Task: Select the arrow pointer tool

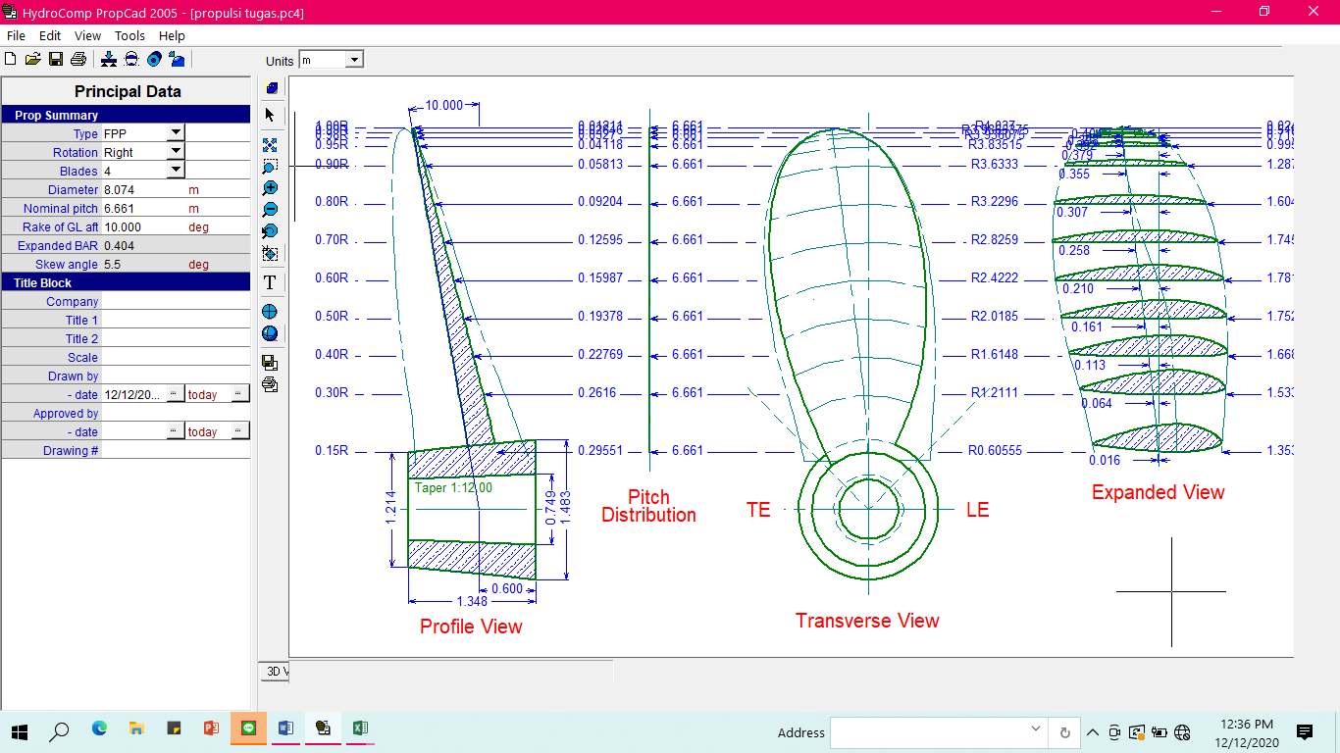Action: coord(271,115)
